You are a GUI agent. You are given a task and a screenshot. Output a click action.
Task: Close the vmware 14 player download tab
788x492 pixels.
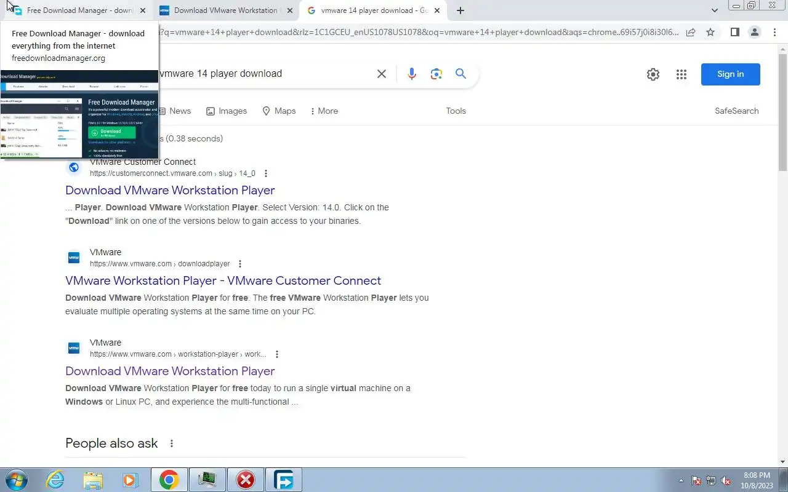point(437,10)
